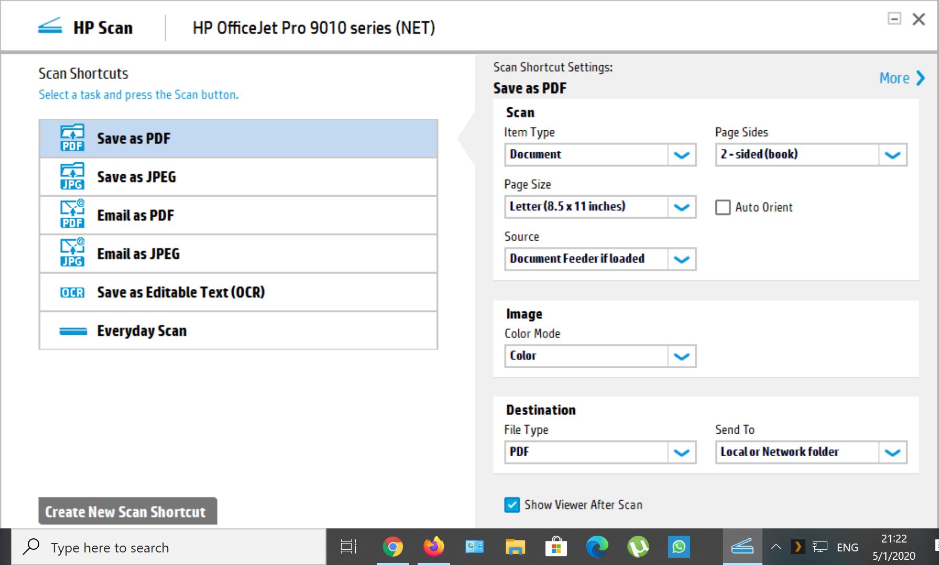Viewport: 939px width, 565px height.
Task: Open the Source dropdown
Action: click(x=682, y=259)
